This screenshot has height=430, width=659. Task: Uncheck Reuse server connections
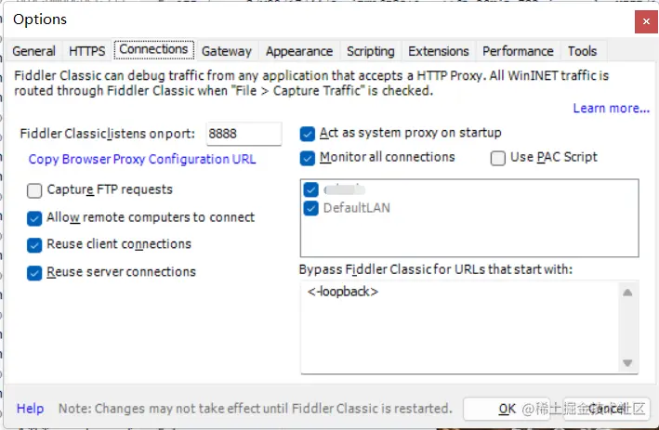tap(34, 273)
